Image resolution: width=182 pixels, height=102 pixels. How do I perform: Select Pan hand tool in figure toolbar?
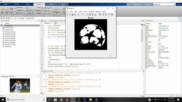point(87,14)
